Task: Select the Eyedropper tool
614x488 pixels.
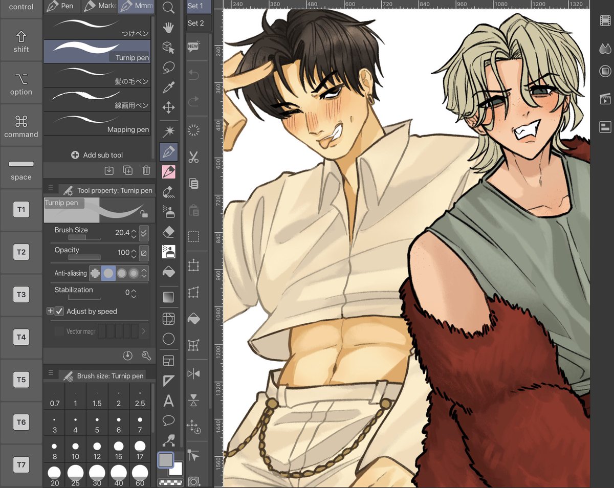Action: tap(169, 87)
